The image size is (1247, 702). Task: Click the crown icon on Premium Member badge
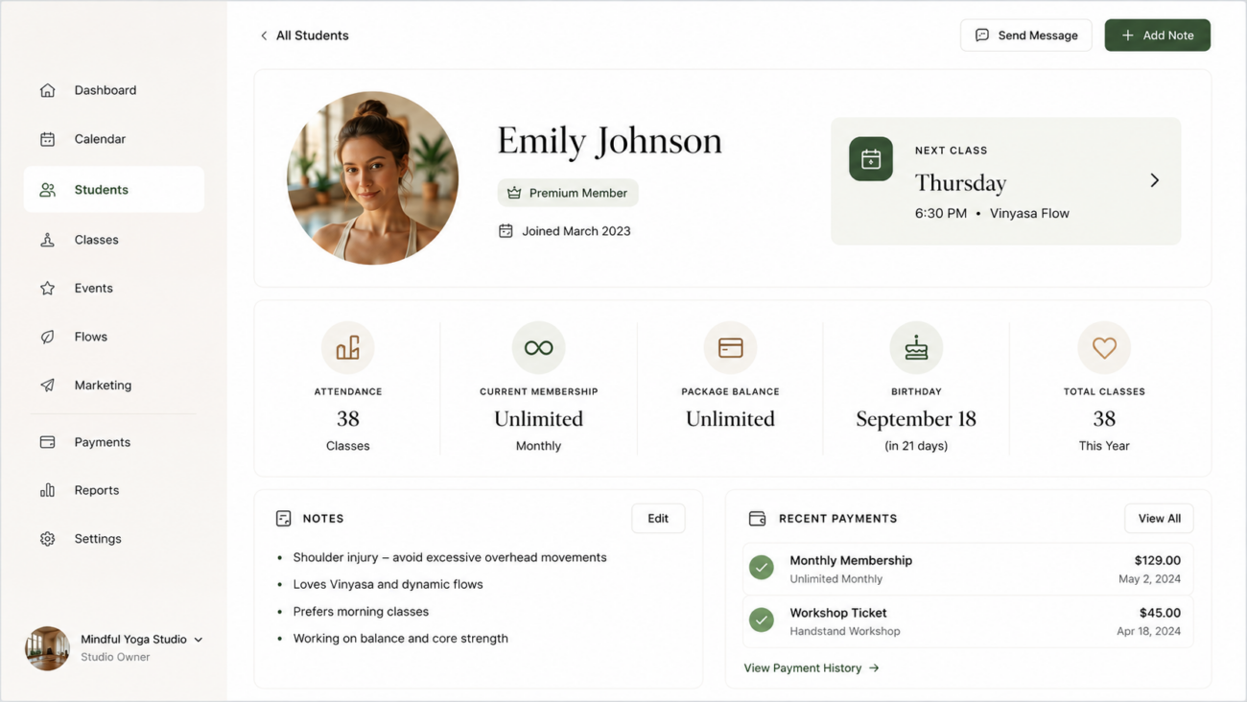click(514, 193)
